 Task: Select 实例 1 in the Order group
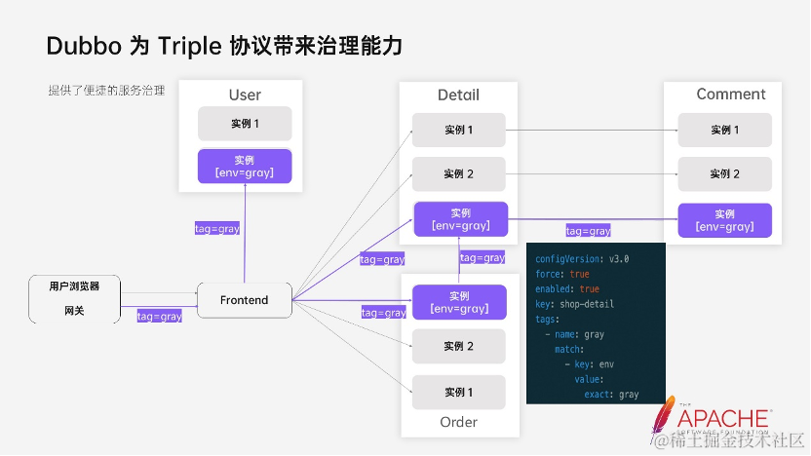point(459,393)
